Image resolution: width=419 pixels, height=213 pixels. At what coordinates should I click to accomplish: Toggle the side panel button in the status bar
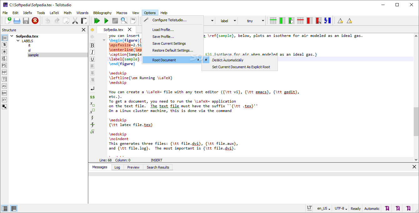5,208
